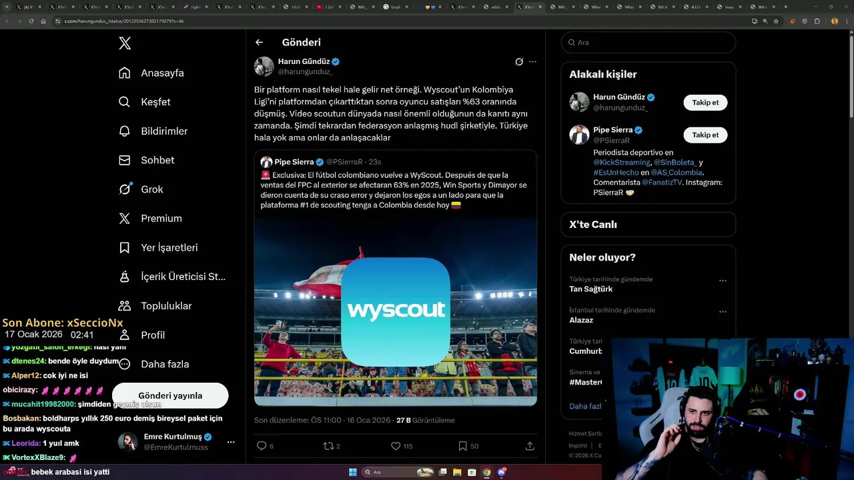Viewport: 854px width, 480px height.
Task: Click the Imprint footer link
Action: coord(578,445)
